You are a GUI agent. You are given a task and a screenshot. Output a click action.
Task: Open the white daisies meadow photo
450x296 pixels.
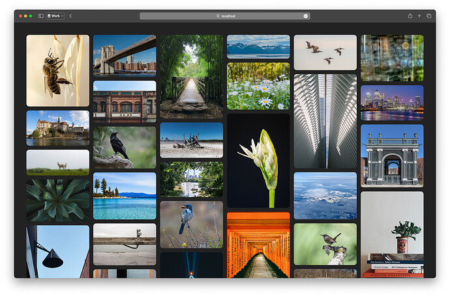click(x=258, y=86)
